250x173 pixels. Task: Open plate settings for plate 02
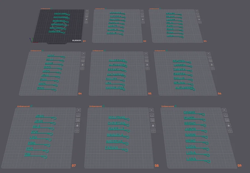coord(143,22)
